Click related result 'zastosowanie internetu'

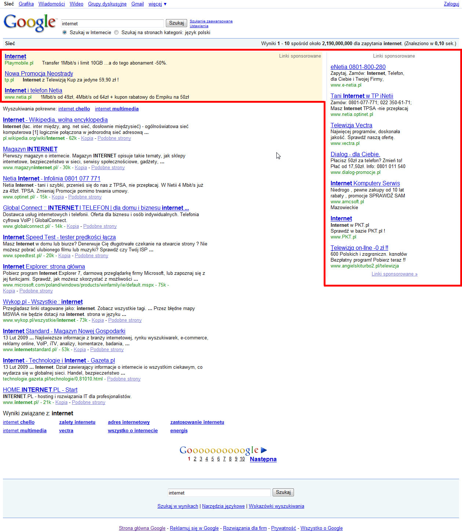coord(197,422)
